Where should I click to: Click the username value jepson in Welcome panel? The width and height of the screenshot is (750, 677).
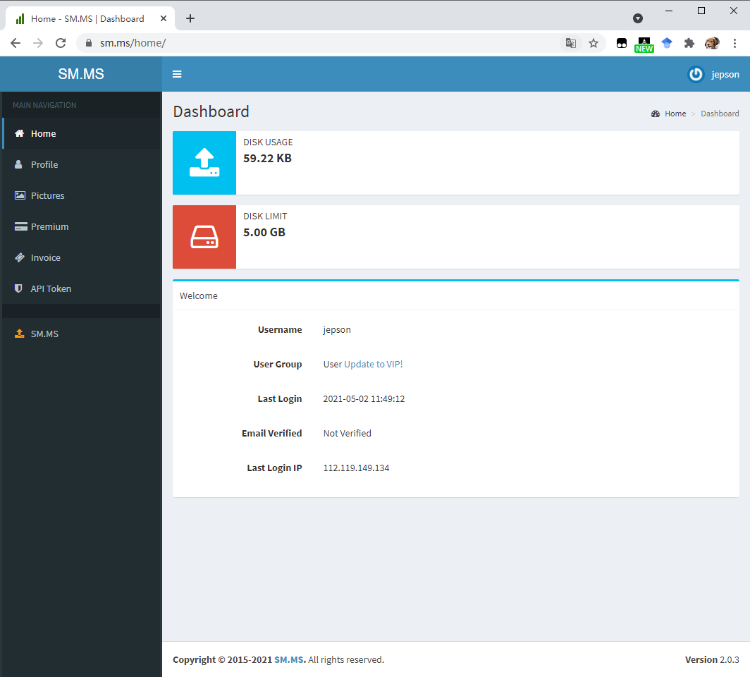337,330
